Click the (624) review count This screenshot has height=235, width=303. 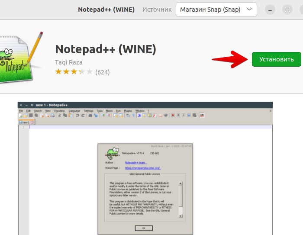tap(103, 72)
